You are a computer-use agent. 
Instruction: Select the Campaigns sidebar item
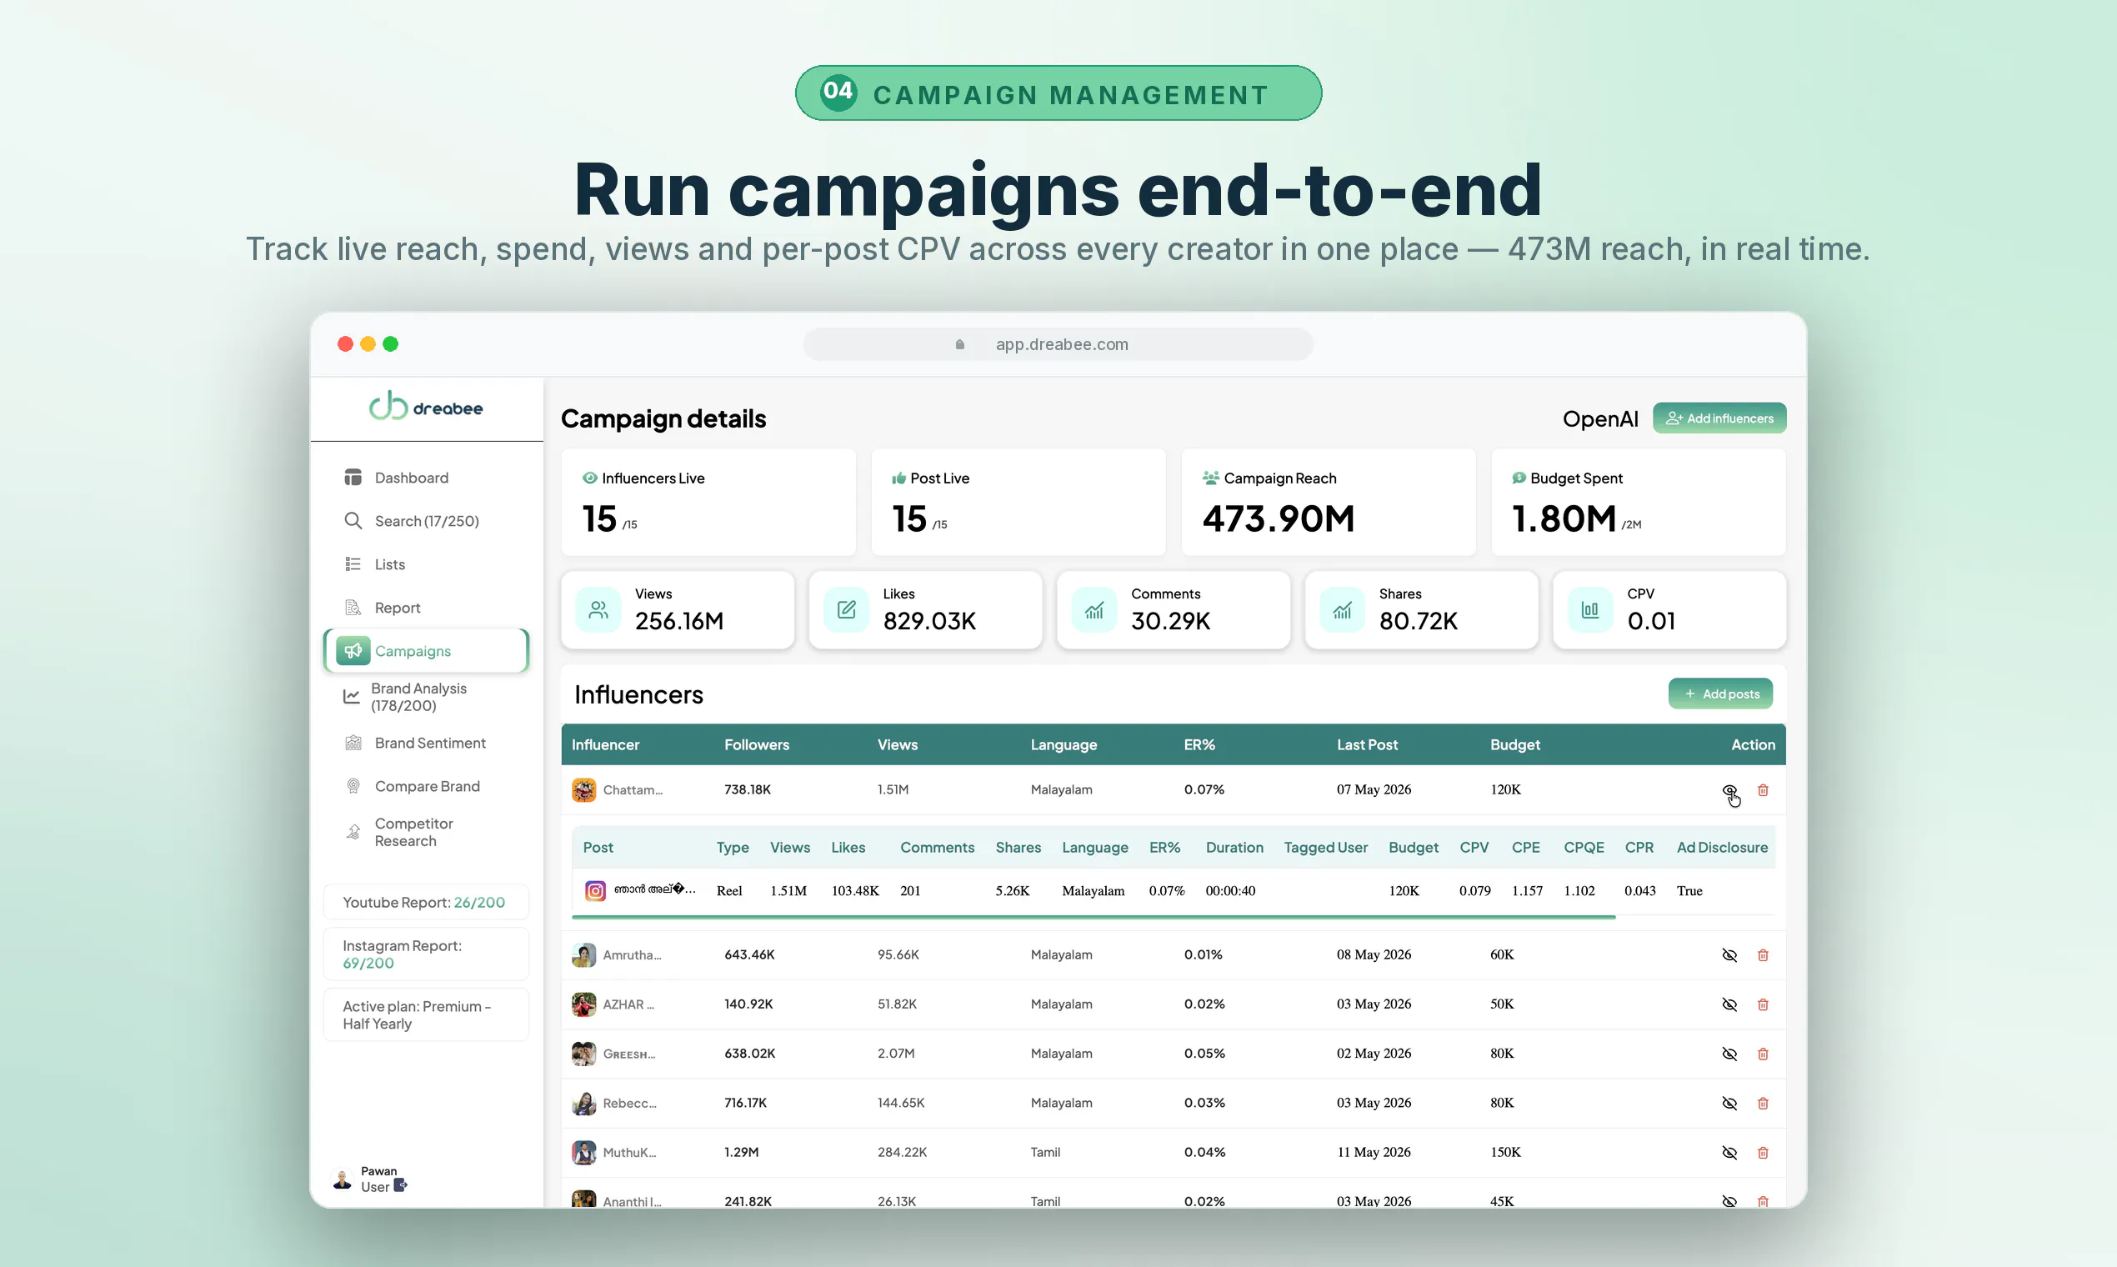click(426, 650)
